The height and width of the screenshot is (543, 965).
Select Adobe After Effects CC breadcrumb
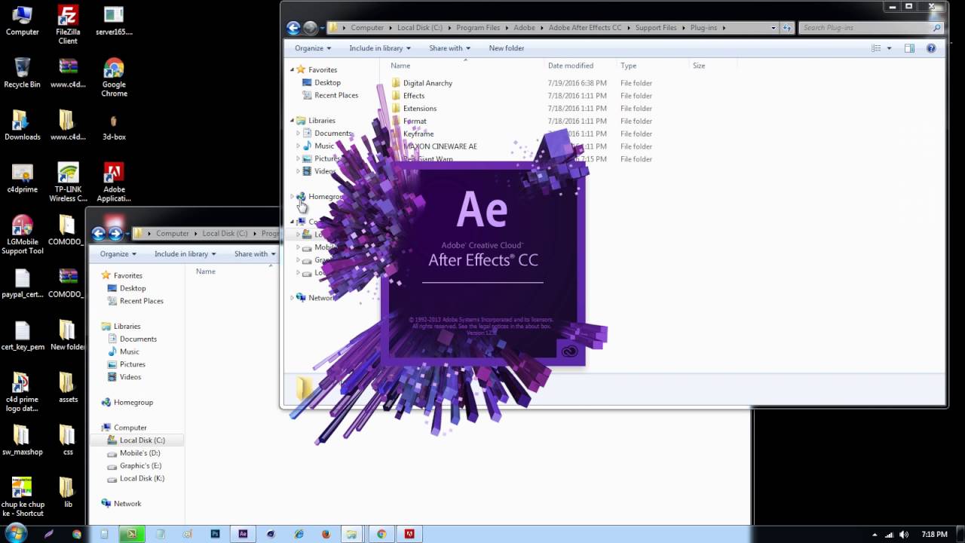pos(585,28)
